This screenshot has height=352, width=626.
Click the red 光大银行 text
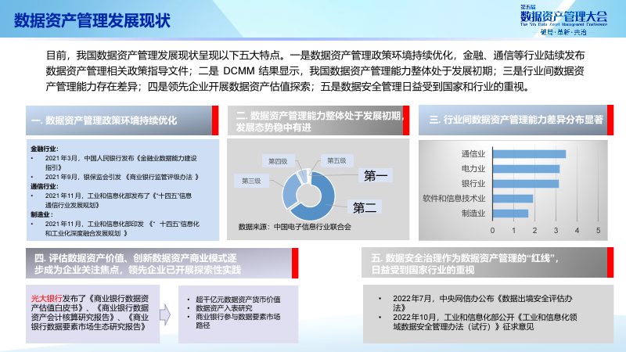click(46, 298)
